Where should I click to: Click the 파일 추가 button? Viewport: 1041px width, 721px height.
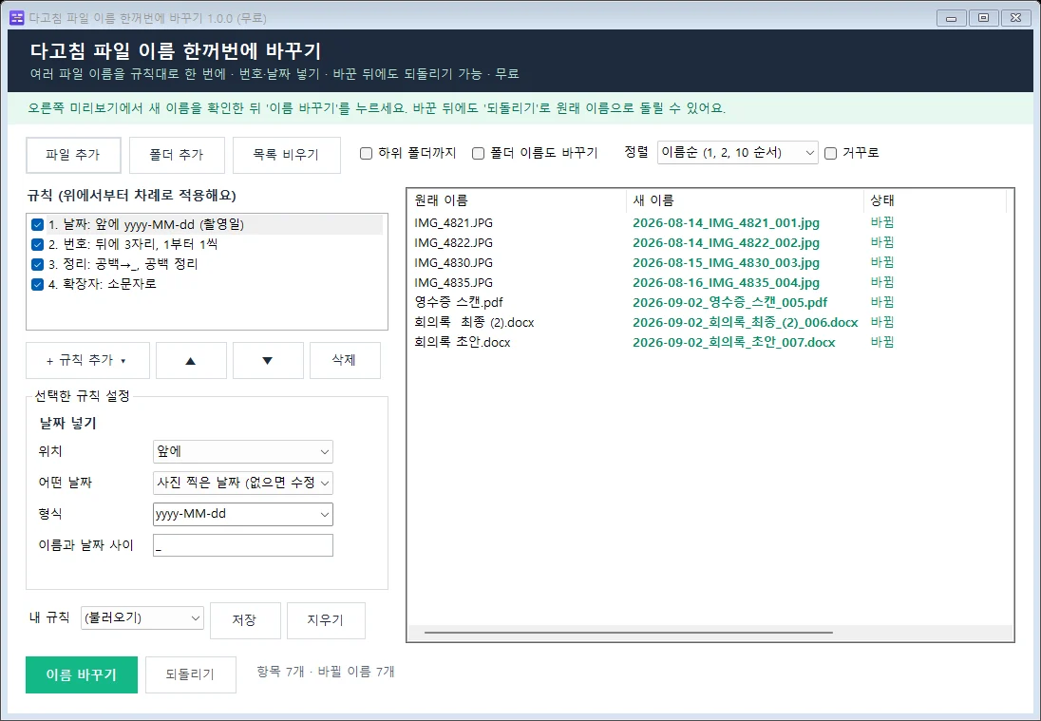click(73, 155)
